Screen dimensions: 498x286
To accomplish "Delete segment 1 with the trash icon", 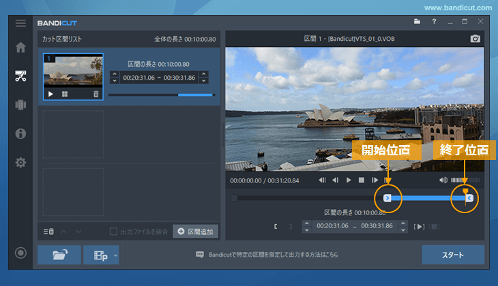I will [x=96, y=94].
